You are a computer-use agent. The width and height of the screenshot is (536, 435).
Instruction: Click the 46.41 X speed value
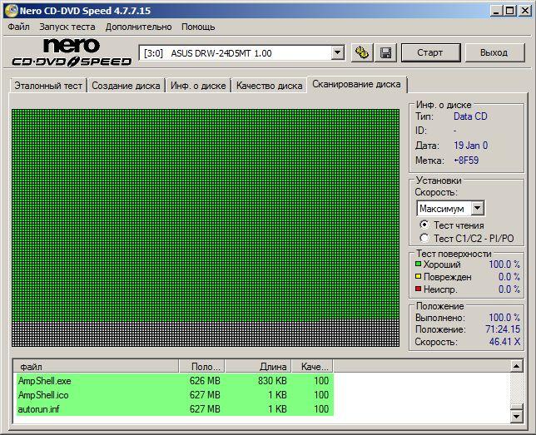[504, 341]
